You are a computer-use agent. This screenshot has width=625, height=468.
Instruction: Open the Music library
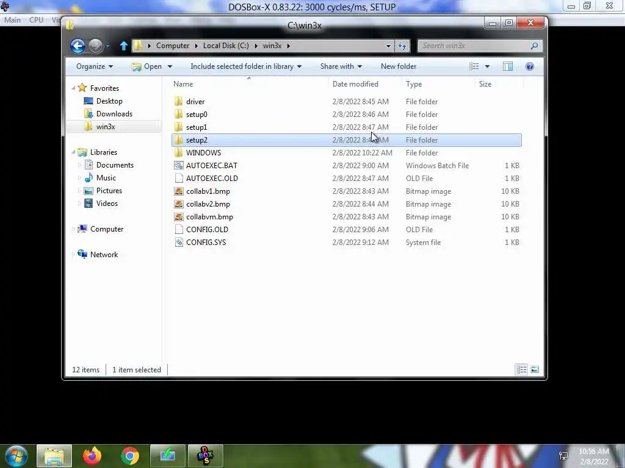[106, 178]
